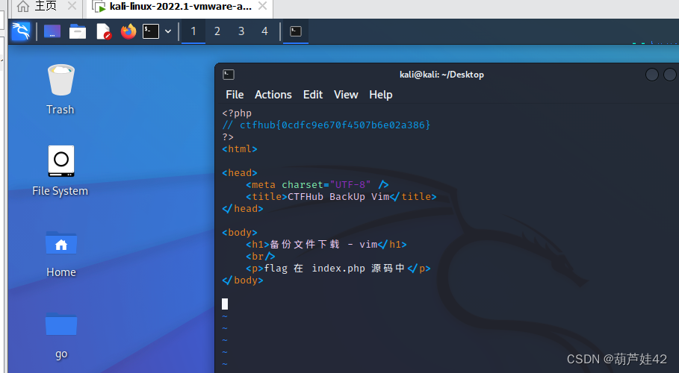This screenshot has width=679, height=373.
Task: Click the right terminal window control button
Action: click(670, 75)
